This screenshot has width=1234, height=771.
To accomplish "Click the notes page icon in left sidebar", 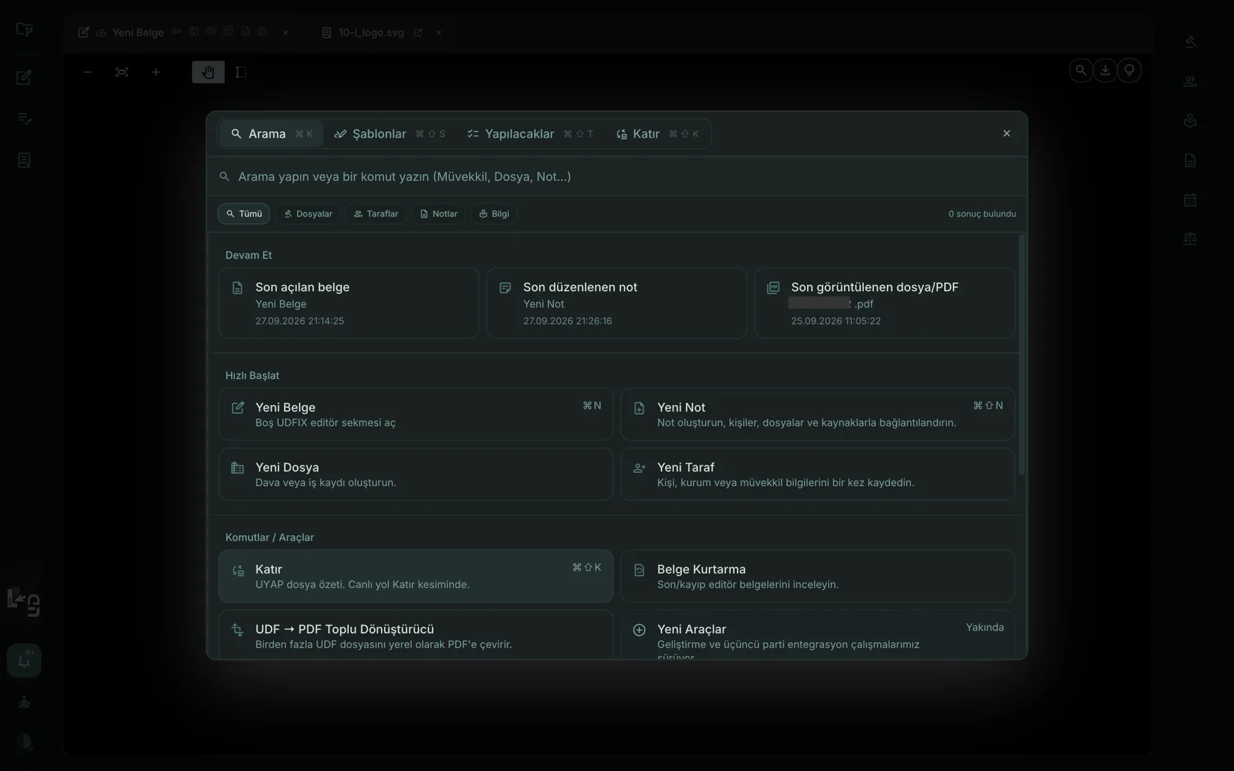I will 24,160.
